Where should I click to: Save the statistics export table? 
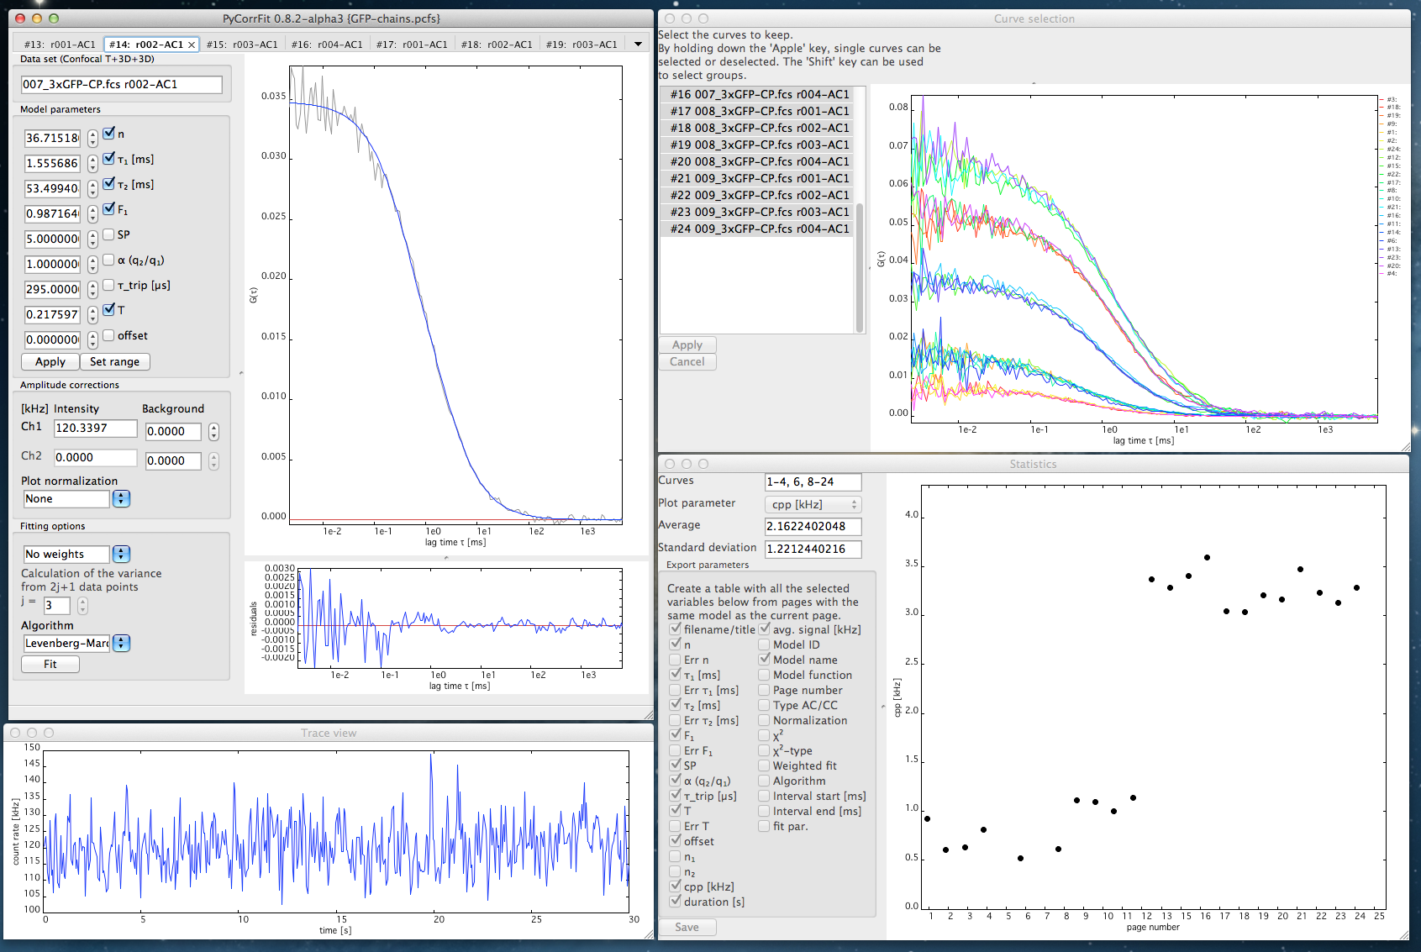pos(687,927)
